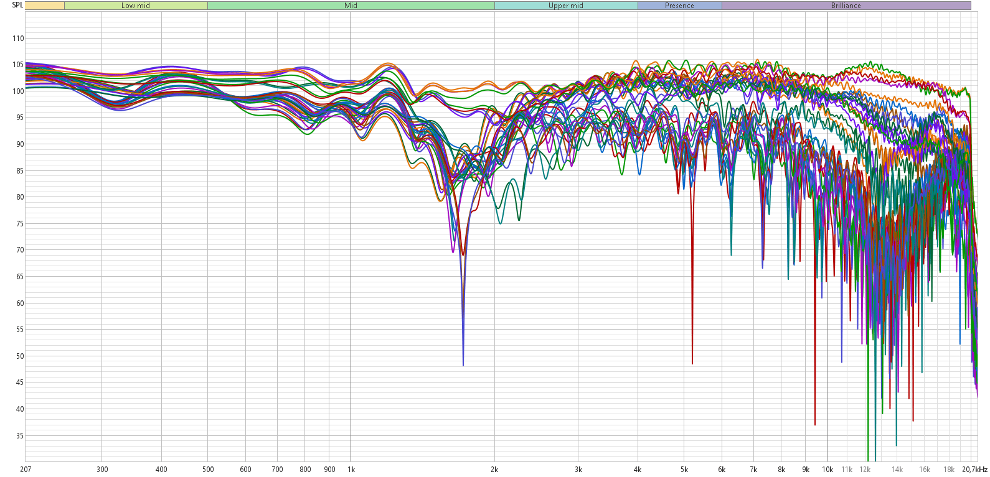Click the SPL axis title
The image size is (990, 477).
(17, 5)
